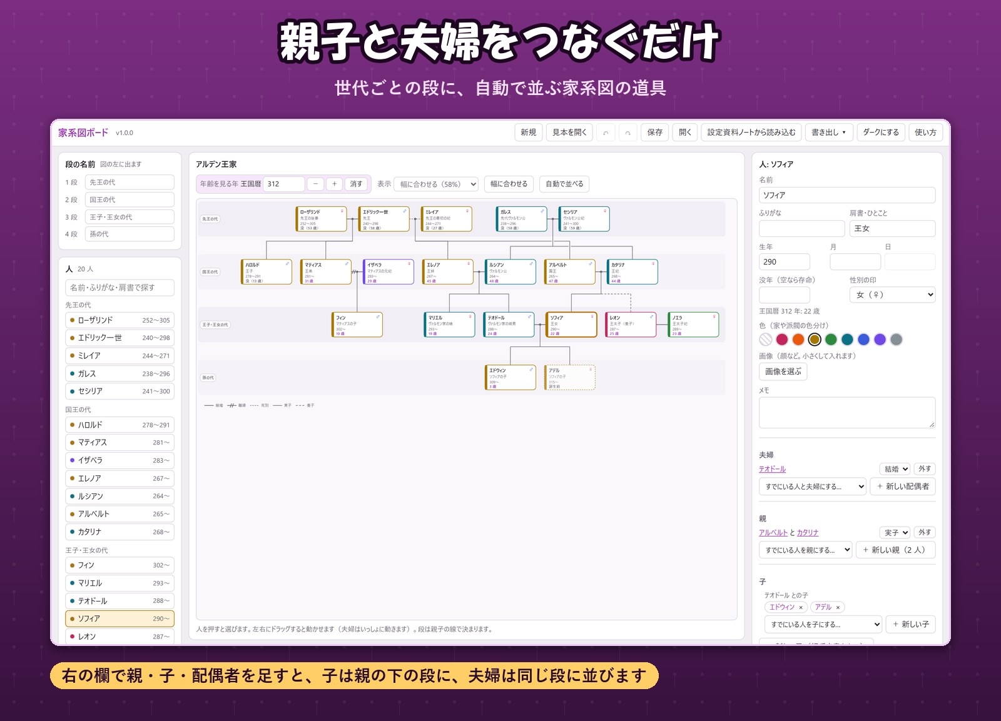This screenshot has height=721, width=1001.
Task: Click the 画像を選ぶ button
Action: pyautogui.click(x=783, y=371)
